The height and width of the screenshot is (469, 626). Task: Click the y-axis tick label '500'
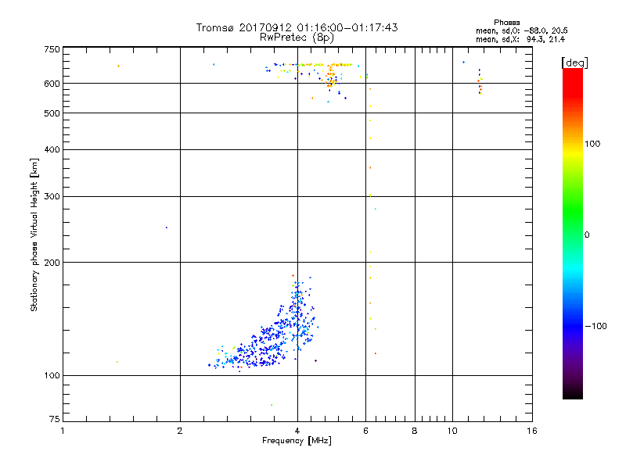pyautogui.click(x=52, y=113)
